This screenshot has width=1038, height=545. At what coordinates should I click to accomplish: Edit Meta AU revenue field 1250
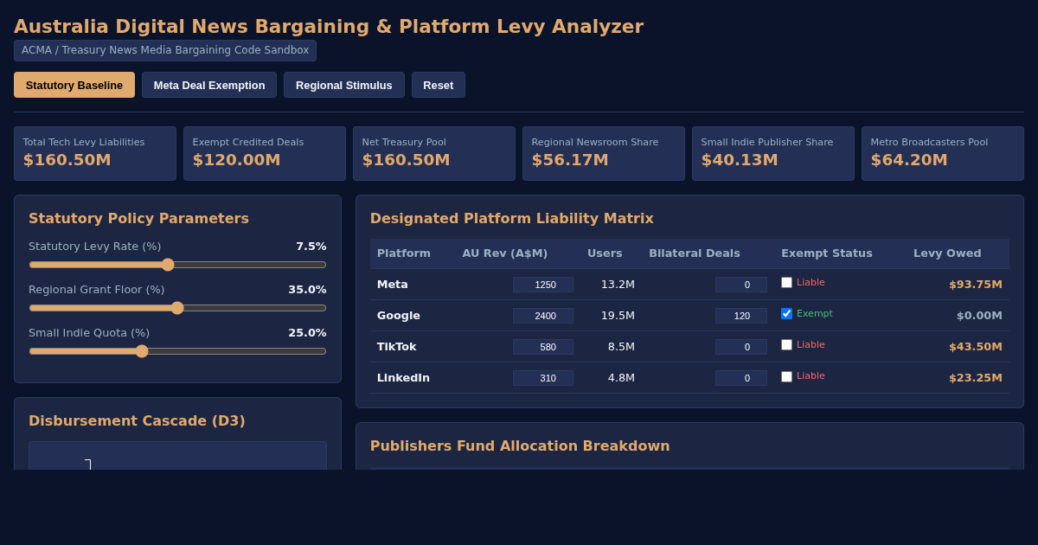[543, 285]
